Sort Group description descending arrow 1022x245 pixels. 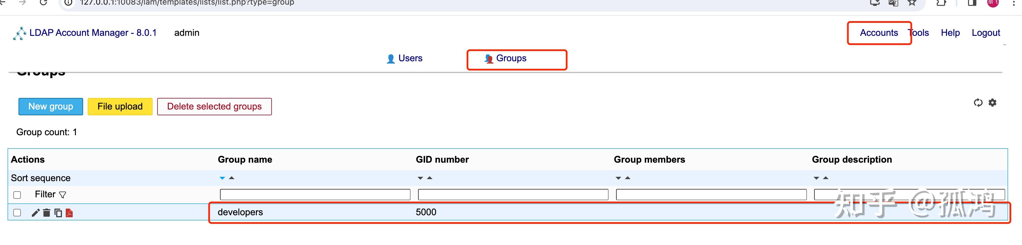tap(816, 178)
